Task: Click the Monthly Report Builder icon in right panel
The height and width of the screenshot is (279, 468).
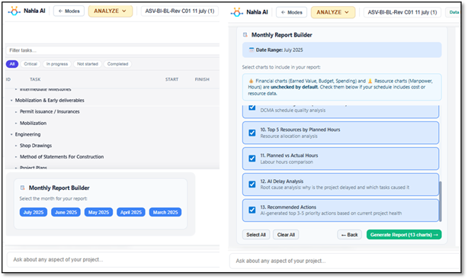Action: [245, 35]
